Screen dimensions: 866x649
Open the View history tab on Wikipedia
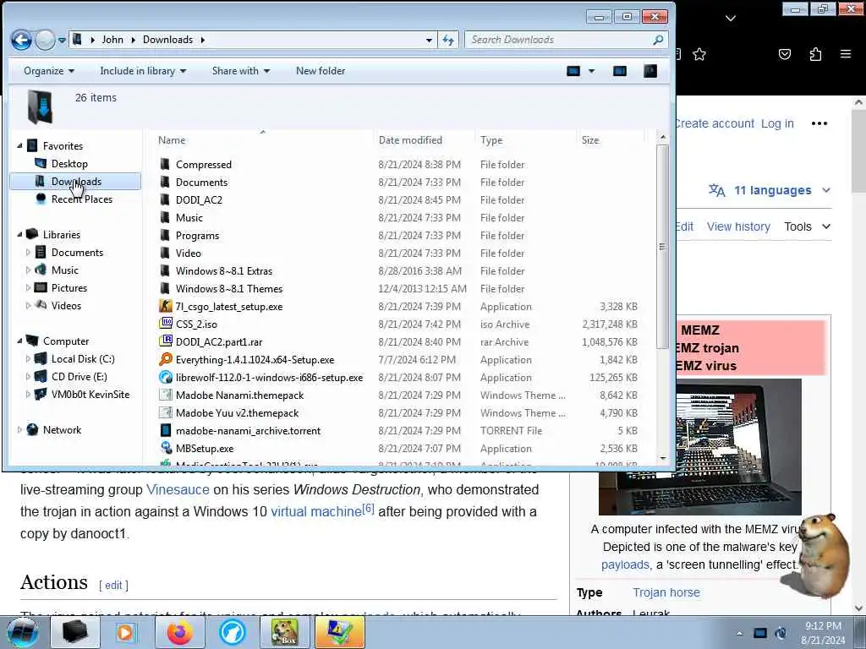tap(738, 226)
